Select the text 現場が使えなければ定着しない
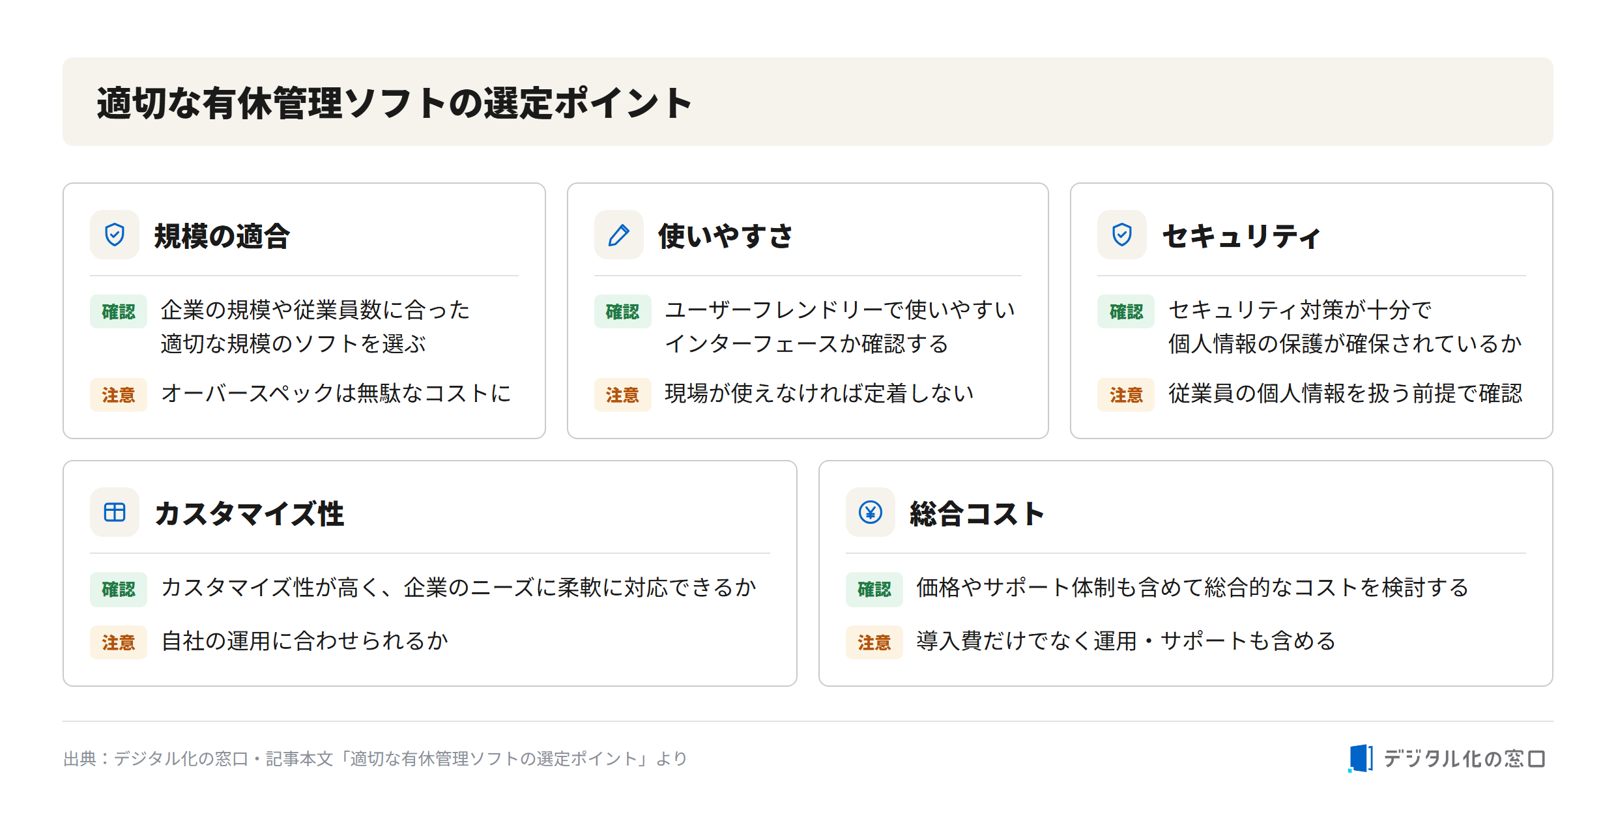 pyautogui.click(x=819, y=394)
